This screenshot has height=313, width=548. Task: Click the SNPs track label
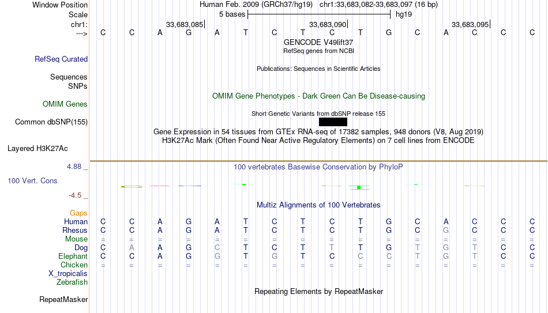[x=78, y=86]
